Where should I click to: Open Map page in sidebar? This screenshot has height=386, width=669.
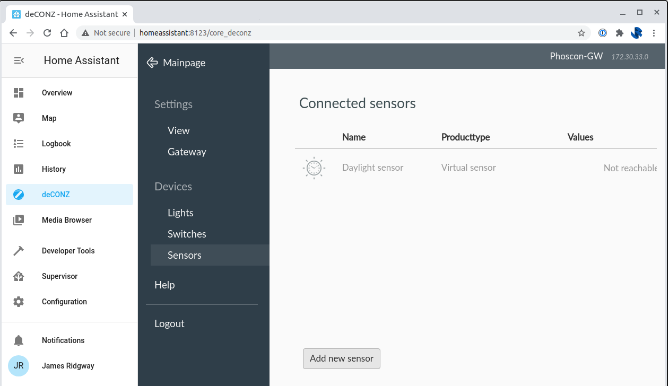click(x=69, y=118)
